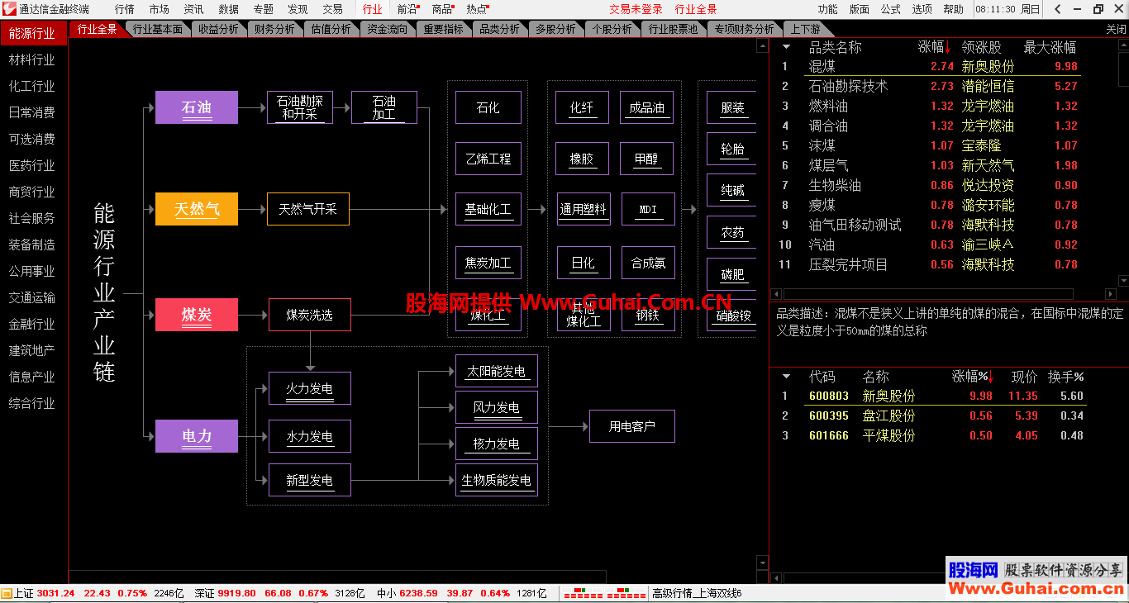Click industry chain diagram scroll down arrow
This screenshot has width=1129, height=603.
[762, 563]
